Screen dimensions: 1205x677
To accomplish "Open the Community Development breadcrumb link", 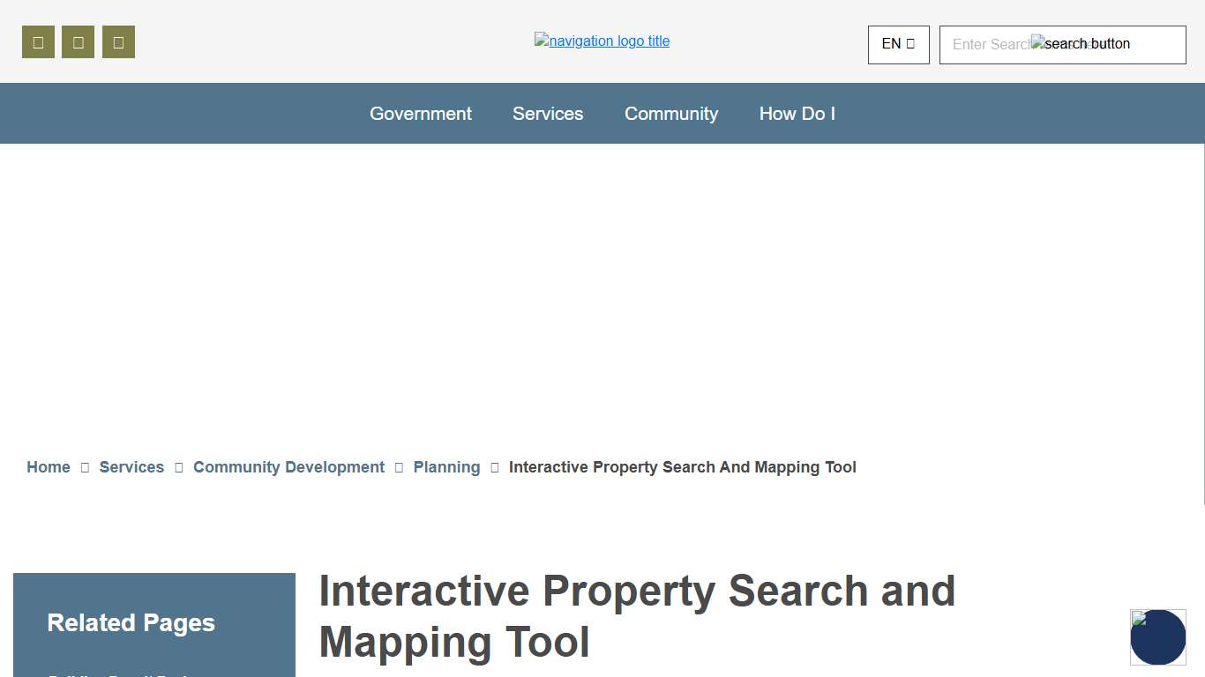I will click(288, 467).
